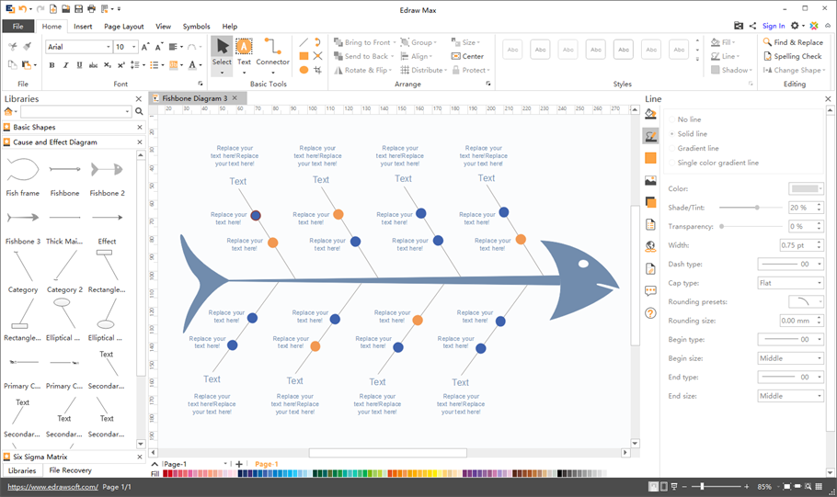Click the Sign In link
The width and height of the screenshot is (837, 497).
[x=774, y=27]
